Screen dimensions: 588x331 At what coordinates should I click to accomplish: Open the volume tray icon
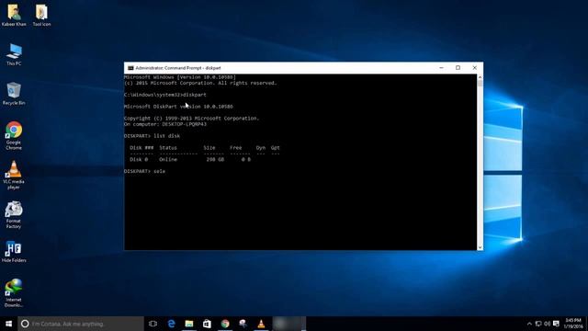click(x=548, y=324)
